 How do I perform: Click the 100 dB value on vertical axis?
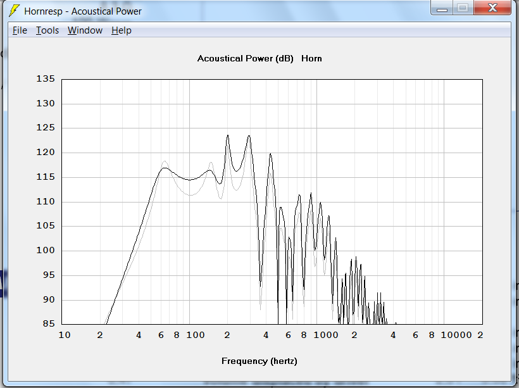[46, 250]
